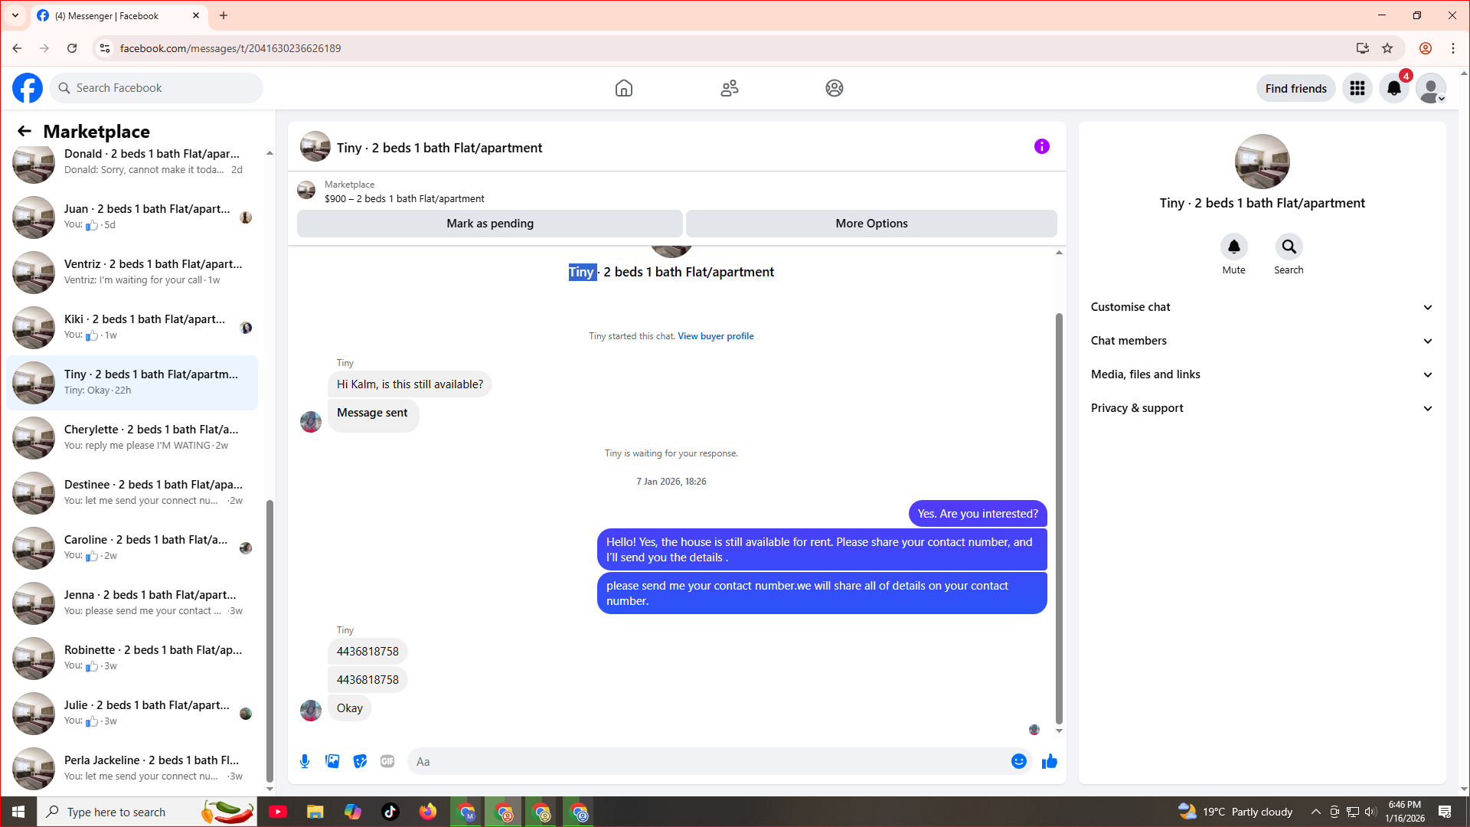Open the notifications bell
1470x827 pixels.
(x=1394, y=88)
